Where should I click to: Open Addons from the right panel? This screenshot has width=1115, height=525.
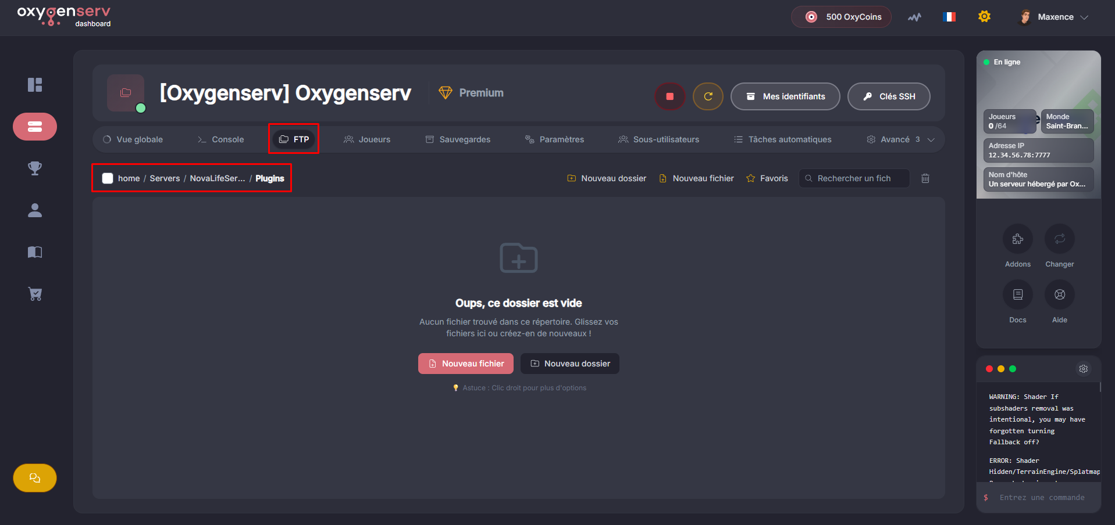tap(1017, 239)
